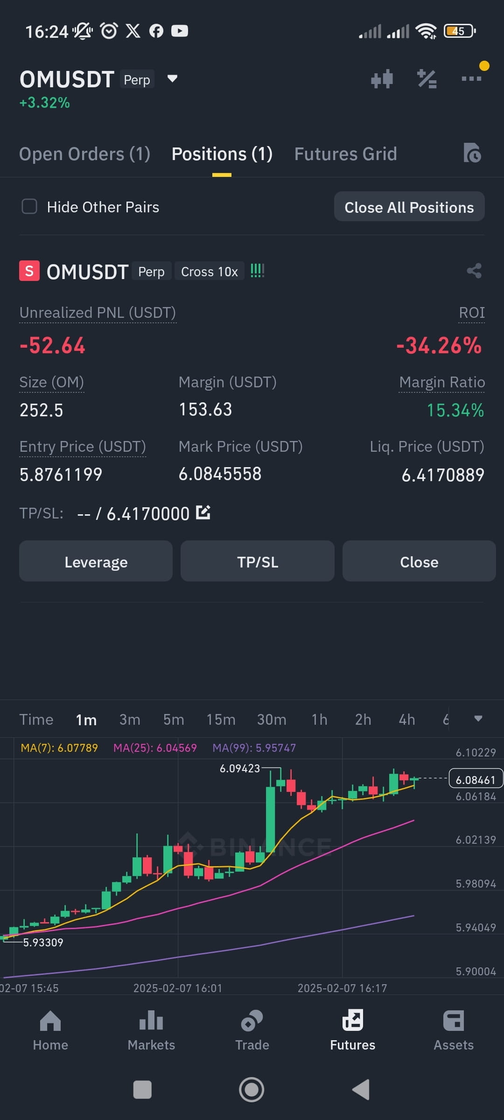The width and height of the screenshot is (504, 1120).
Task: Tap the green ADL indicator bars
Action: tap(257, 271)
